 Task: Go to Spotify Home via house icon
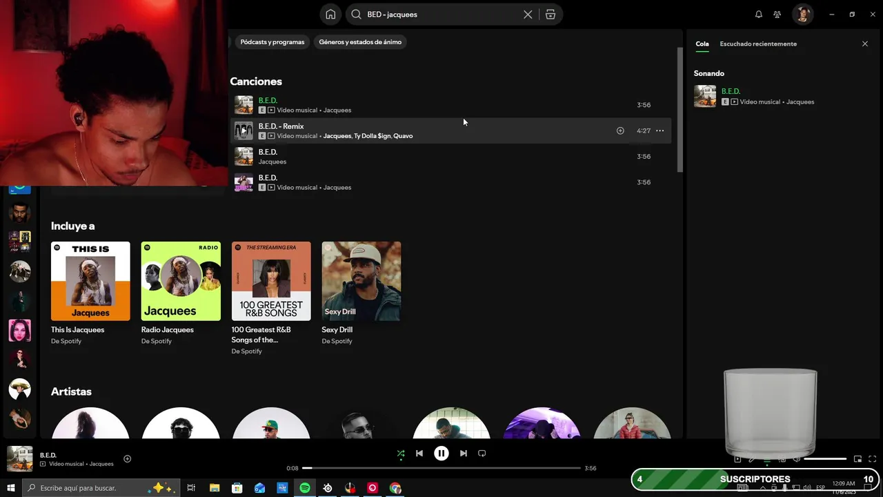[x=330, y=14]
